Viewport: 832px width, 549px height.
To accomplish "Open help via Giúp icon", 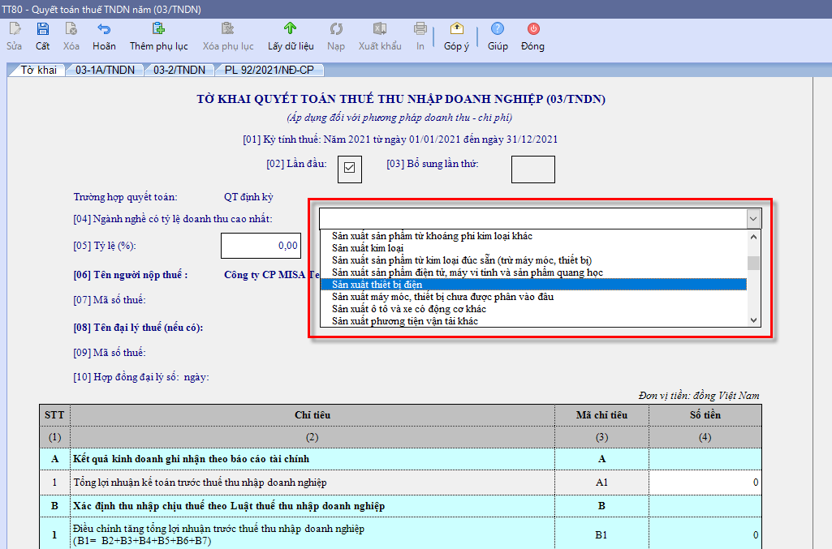I will (498, 28).
